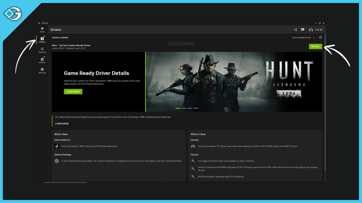Click the vertical scrollbar on right

pyautogui.click(x=325, y=102)
